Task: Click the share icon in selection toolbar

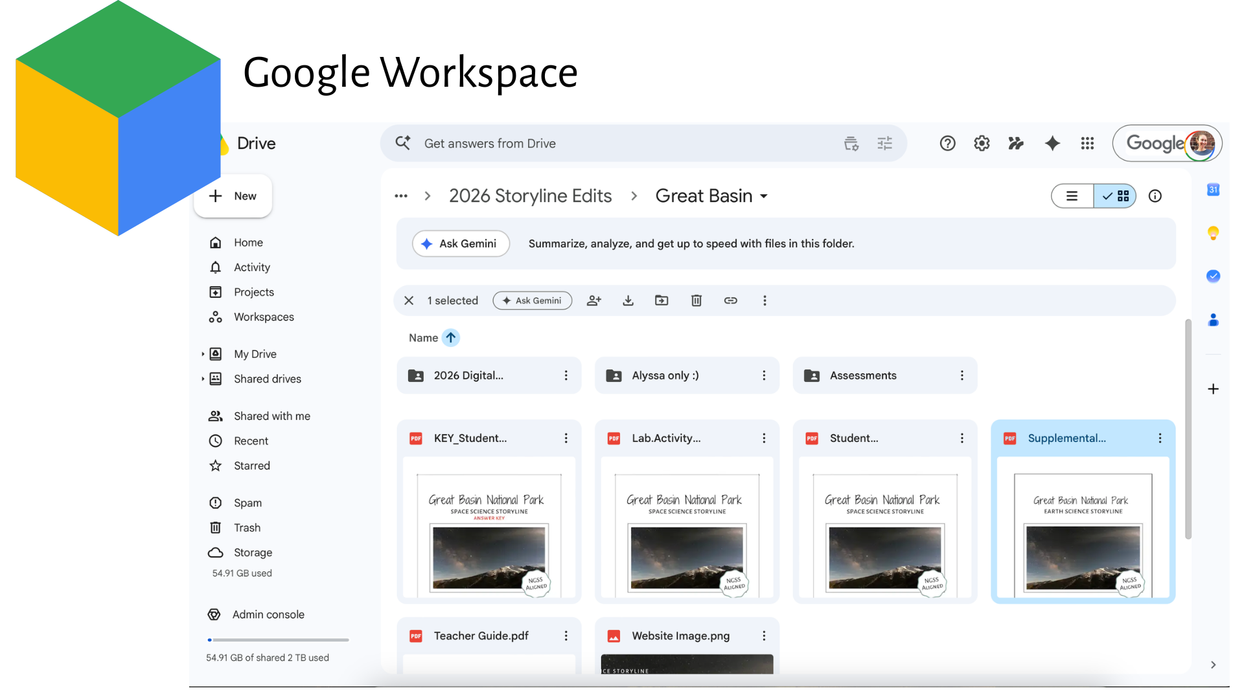Action: click(594, 300)
